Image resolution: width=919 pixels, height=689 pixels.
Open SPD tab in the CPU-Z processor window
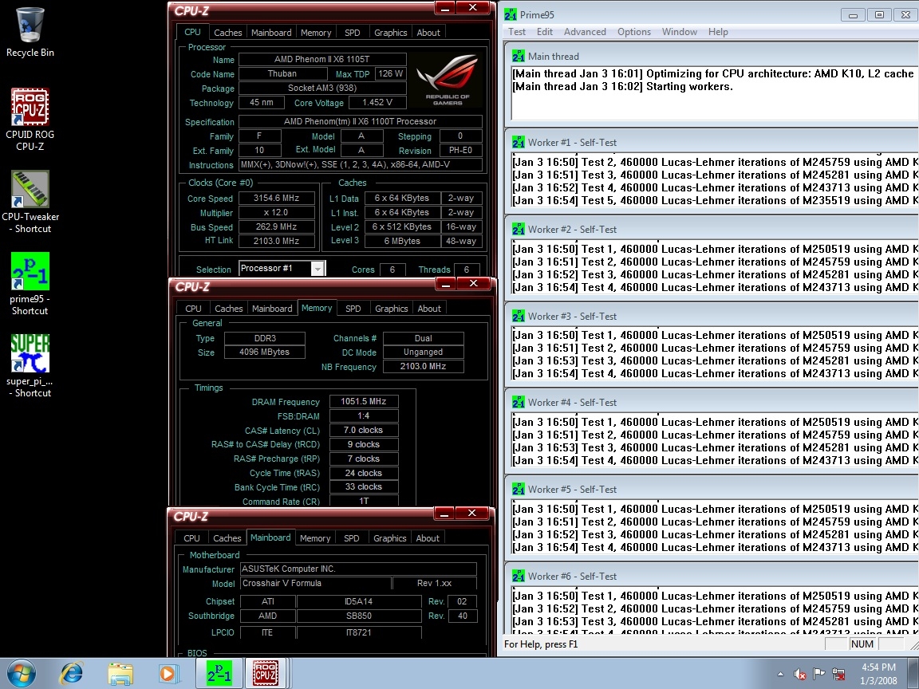[353, 33]
